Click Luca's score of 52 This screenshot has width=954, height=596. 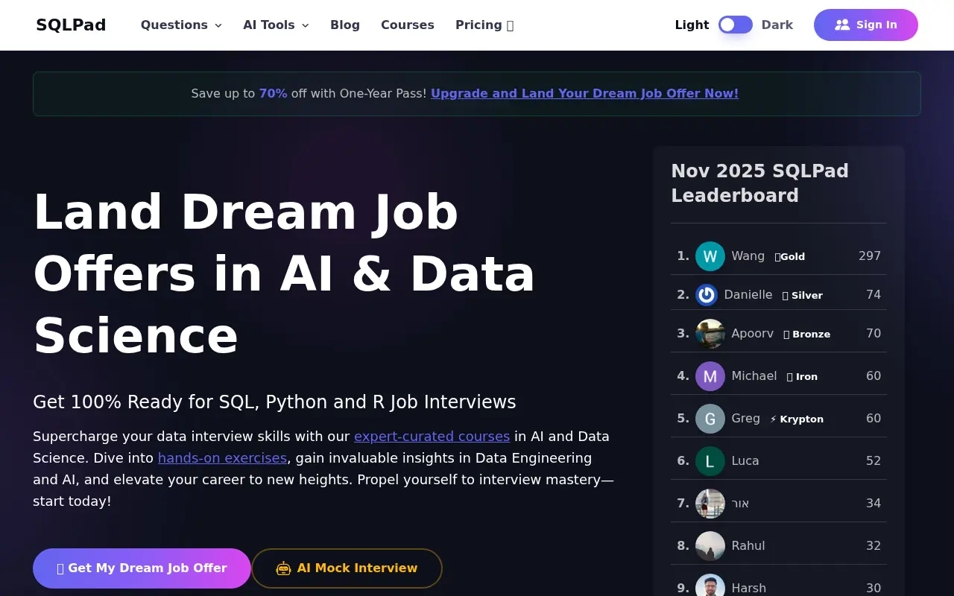point(874,461)
